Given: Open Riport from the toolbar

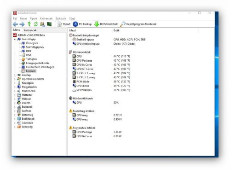Looking at the screenshot, I should 63,24.
